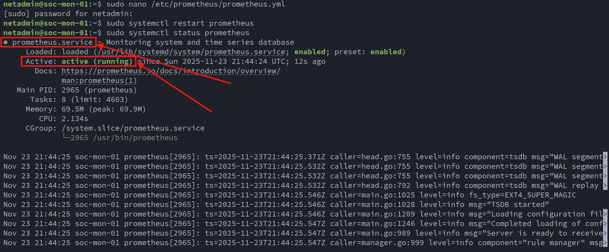Viewport: 609px width, 252px height.
Task: Open the /usr/lib/systemd/system/prometheus.service unit file path
Action: (x=191, y=52)
